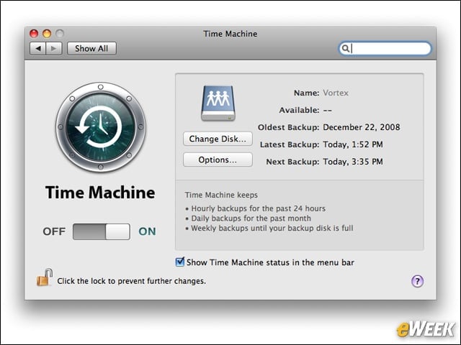Click the disk name Vortex
This screenshot has height=345, width=461.
click(336, 93)
